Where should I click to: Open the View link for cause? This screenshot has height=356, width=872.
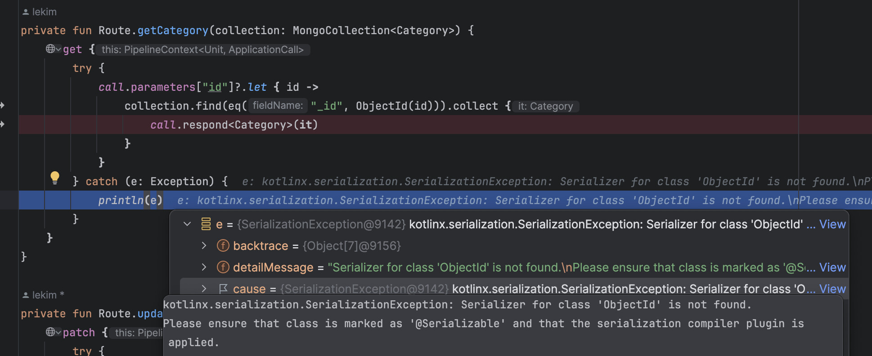pos(832,289)
